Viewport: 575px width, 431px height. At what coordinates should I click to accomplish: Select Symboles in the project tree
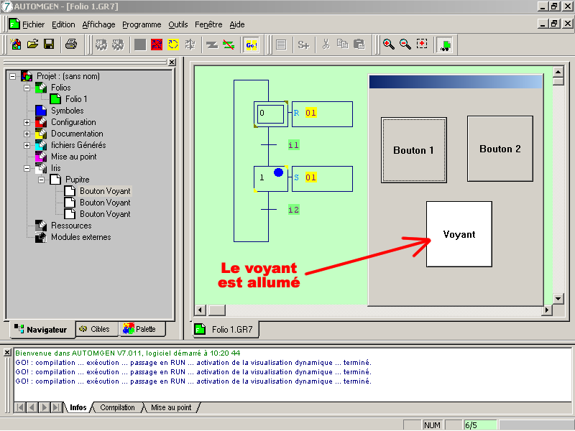point(67,111)
